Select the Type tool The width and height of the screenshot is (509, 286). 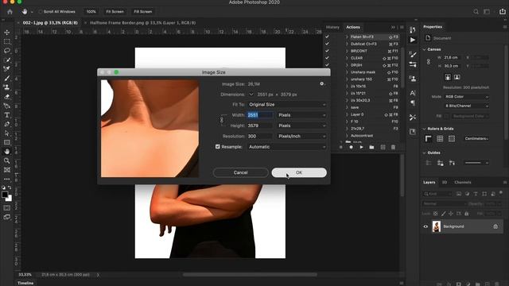coord(7,115)
